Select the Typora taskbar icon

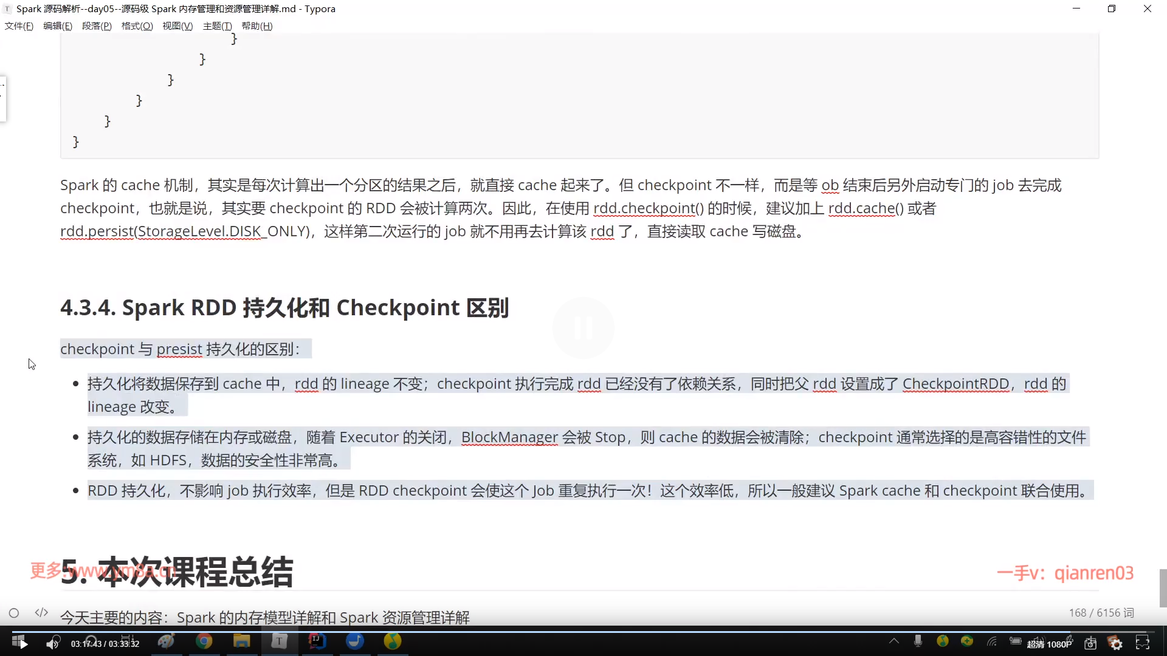click(279, 641)
